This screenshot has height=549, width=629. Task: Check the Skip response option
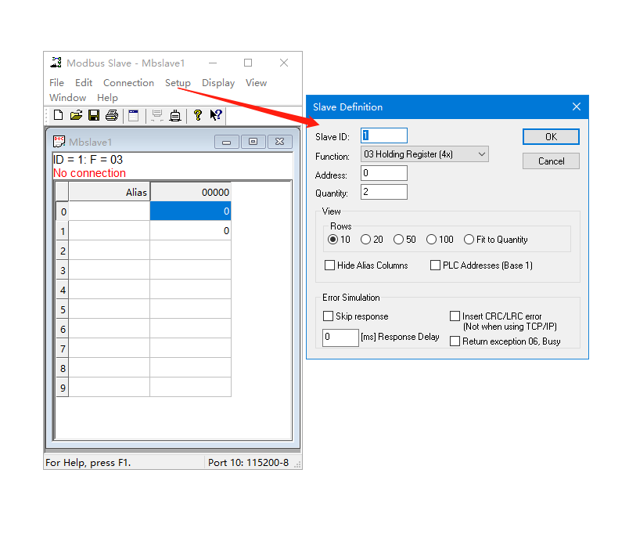point(328,316)
